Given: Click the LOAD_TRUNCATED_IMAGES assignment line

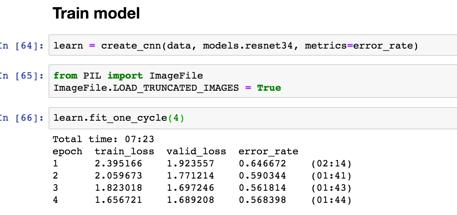Looking at the screenshot, I should coord(146,88).
